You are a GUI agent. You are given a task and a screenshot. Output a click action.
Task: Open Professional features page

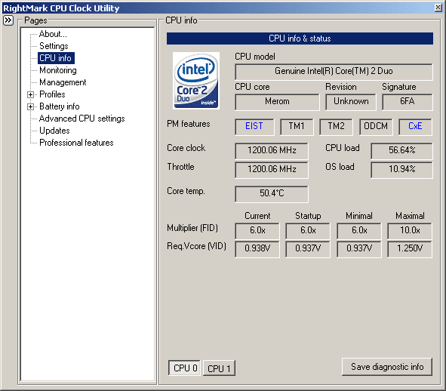coord(76,143)
